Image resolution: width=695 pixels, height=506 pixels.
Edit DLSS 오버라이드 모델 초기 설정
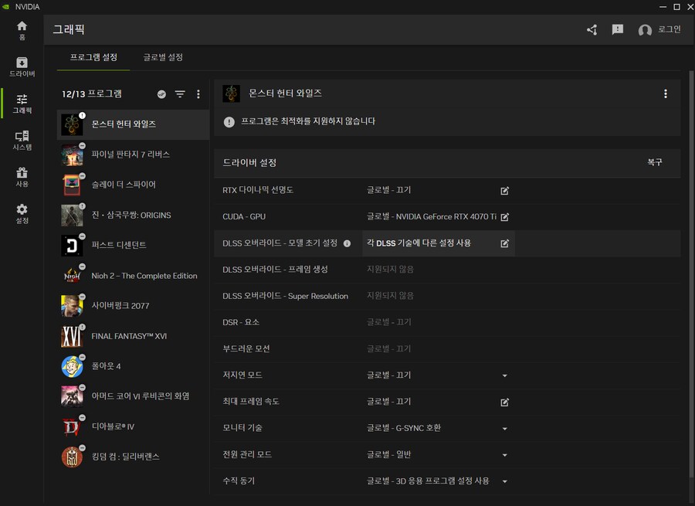(504, 243)
